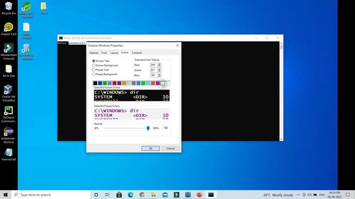Open the clock showing 06:24 PM
This screenshot has height=199, width=355.
click(334, 195)
